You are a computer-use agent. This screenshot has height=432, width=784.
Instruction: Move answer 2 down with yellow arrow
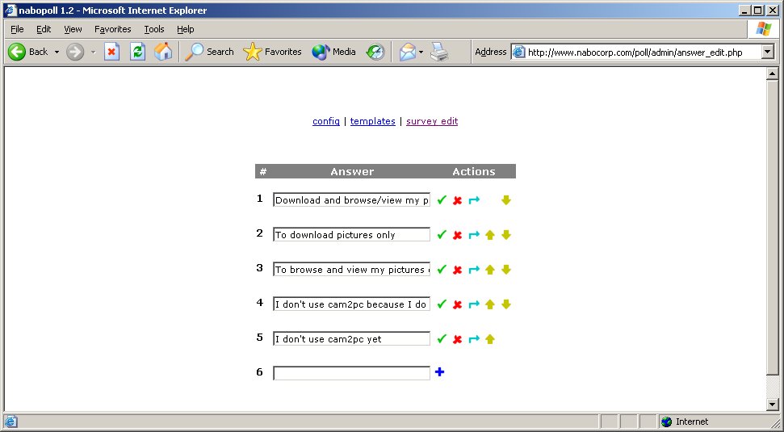506,234
